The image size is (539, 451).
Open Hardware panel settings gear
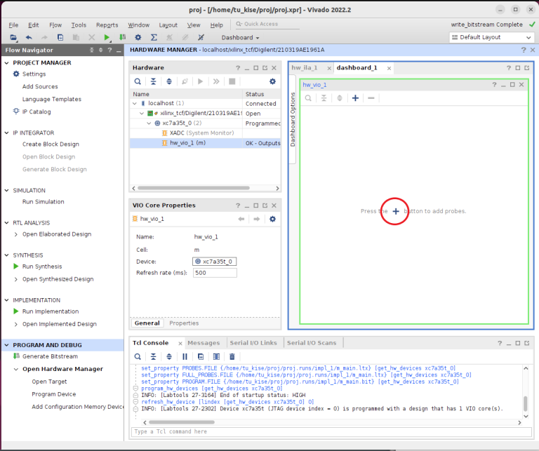[273, 81]
